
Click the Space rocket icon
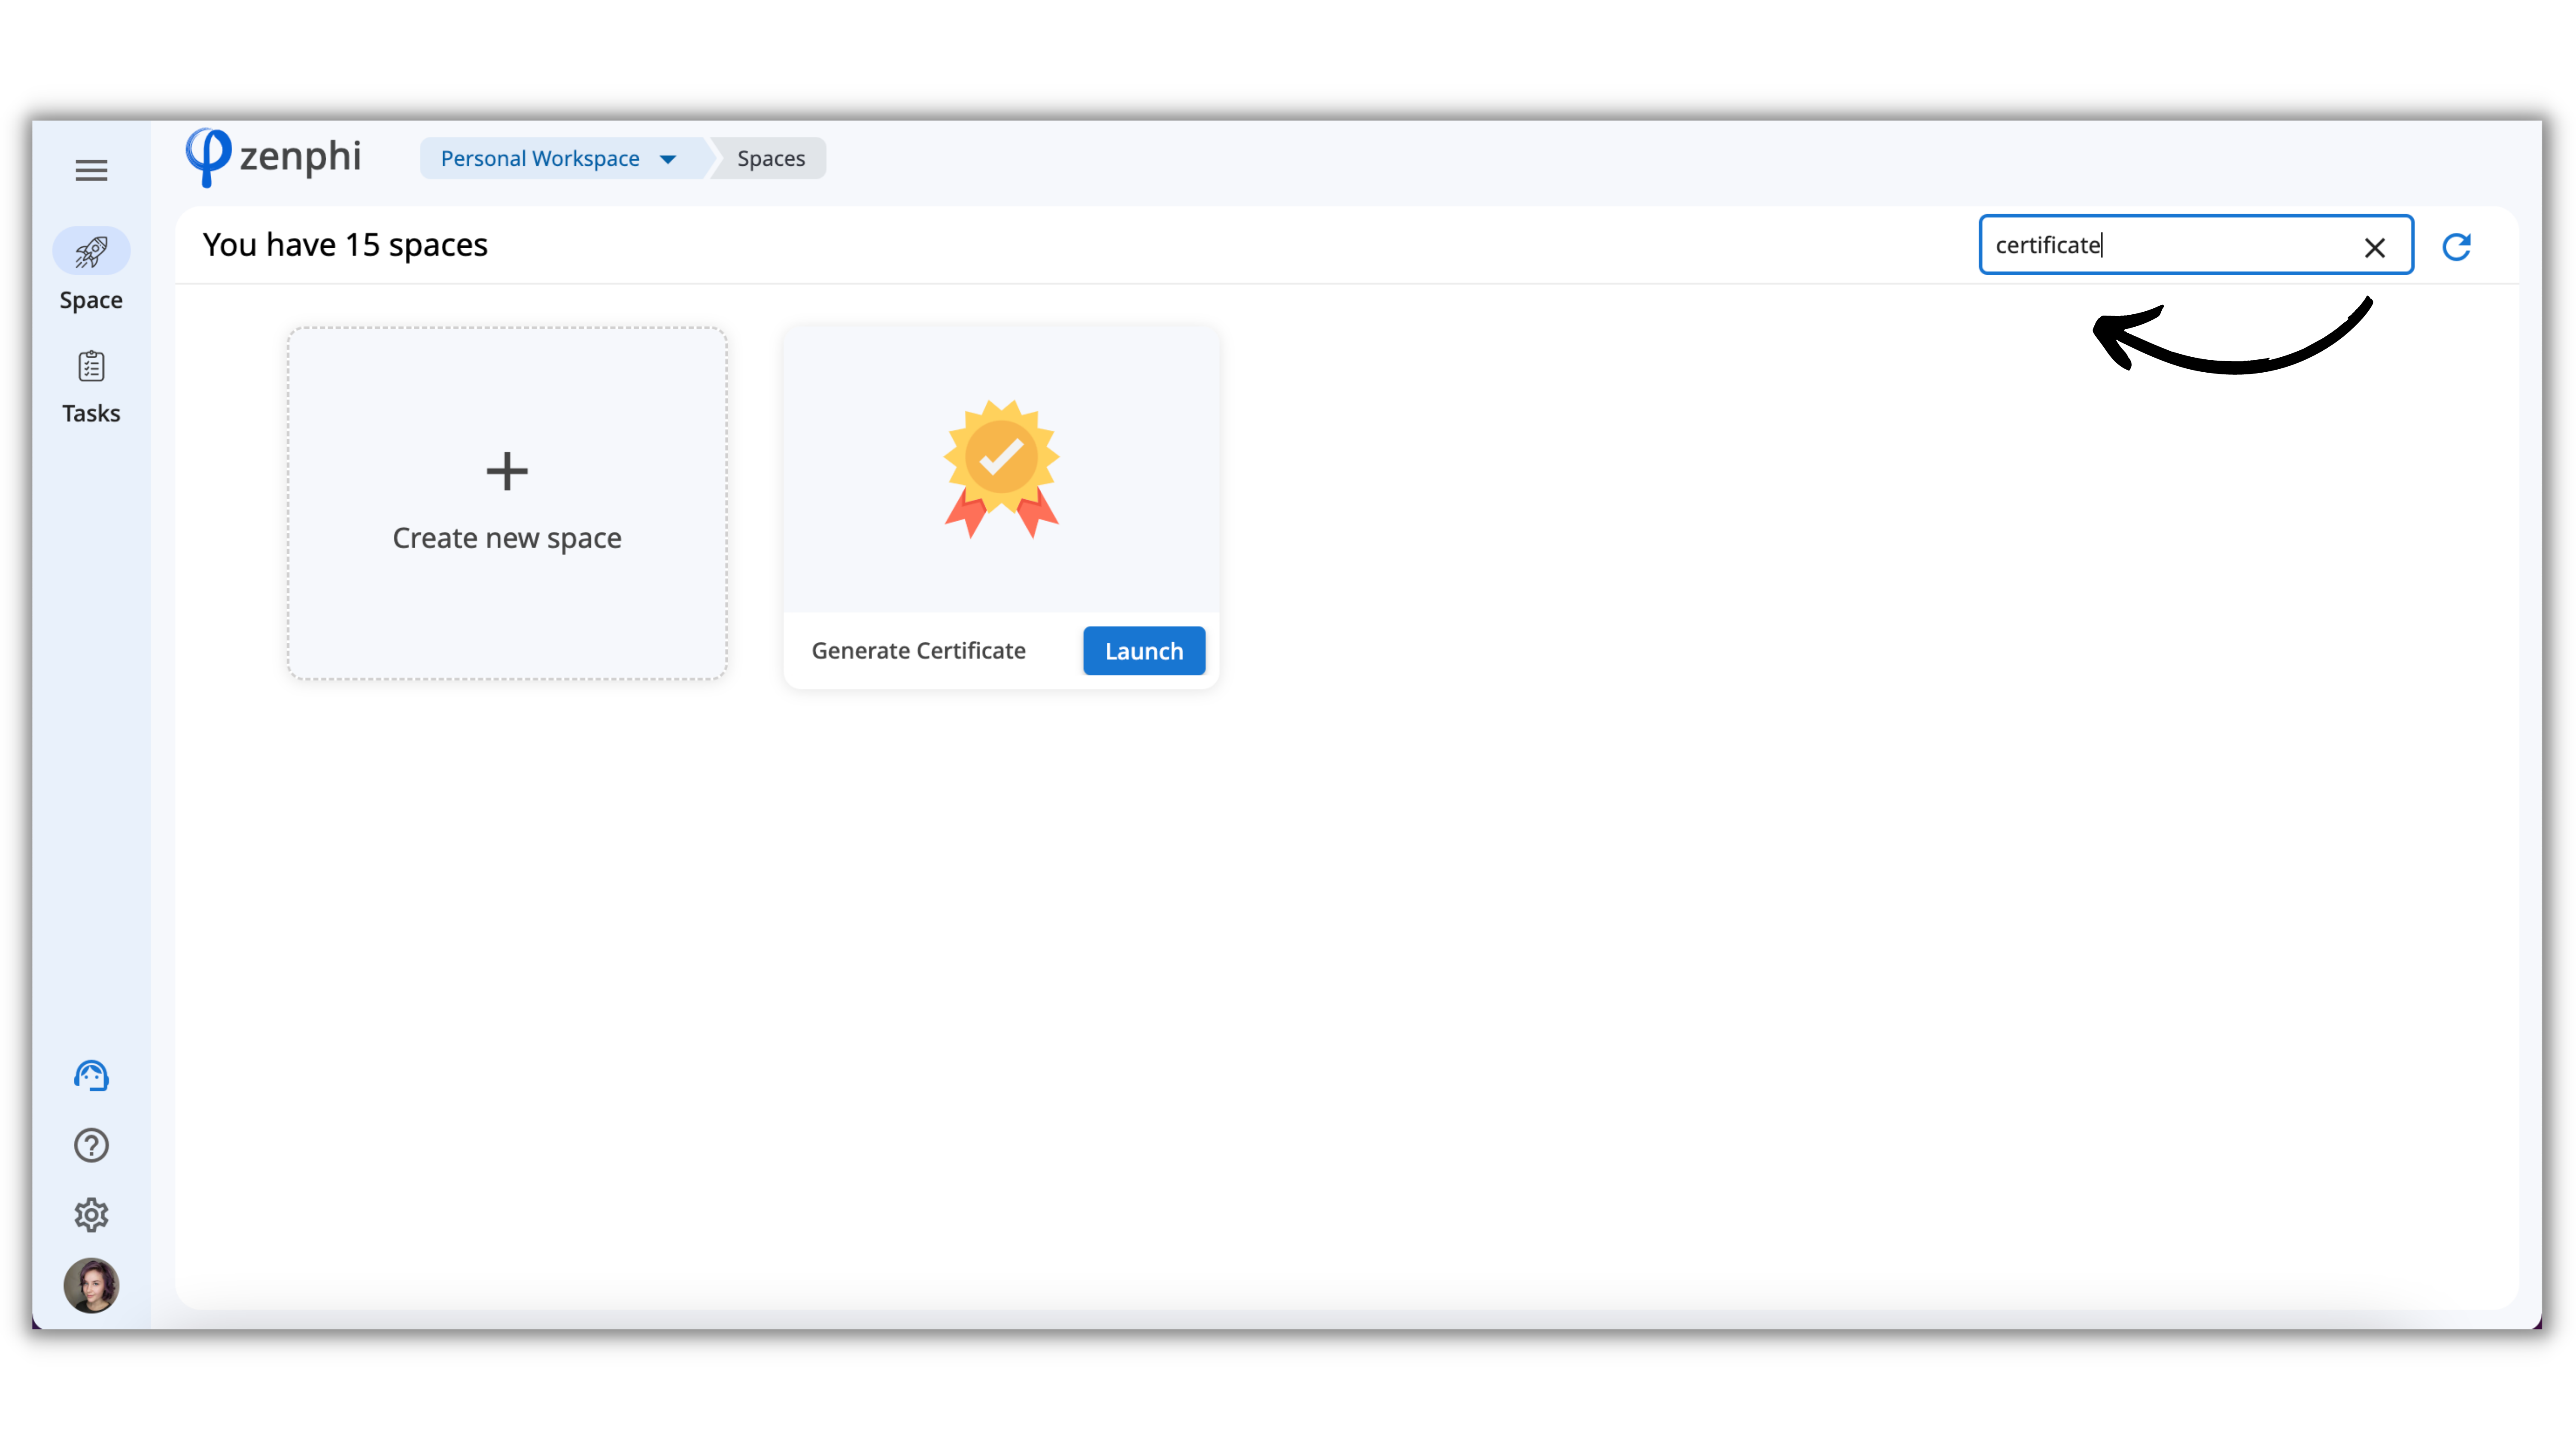pyautogui.click(x=91, y=252)
